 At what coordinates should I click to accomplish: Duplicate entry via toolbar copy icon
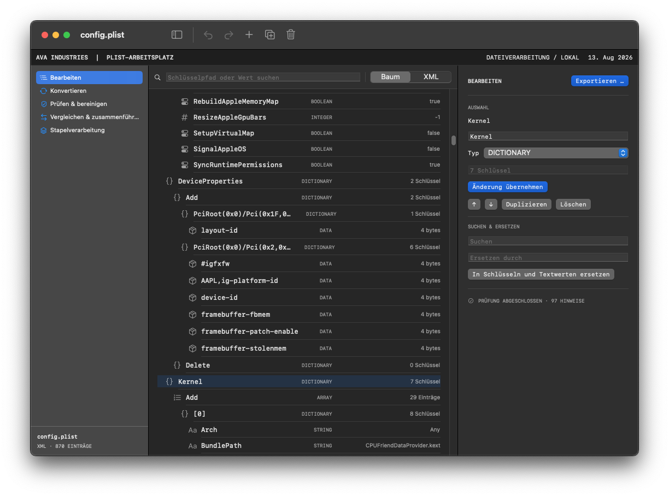(270, 34)
